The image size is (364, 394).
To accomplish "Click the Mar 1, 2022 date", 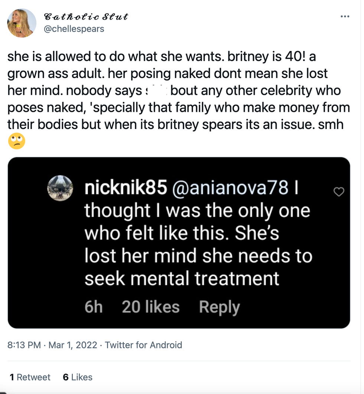I will 72,345.
